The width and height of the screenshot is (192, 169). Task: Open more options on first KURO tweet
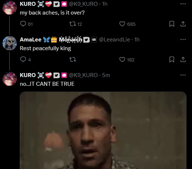click(183, 4)
